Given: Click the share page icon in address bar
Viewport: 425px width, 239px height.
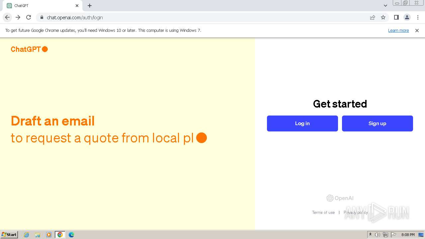Looking at the screenshot, I should [373, 17].
